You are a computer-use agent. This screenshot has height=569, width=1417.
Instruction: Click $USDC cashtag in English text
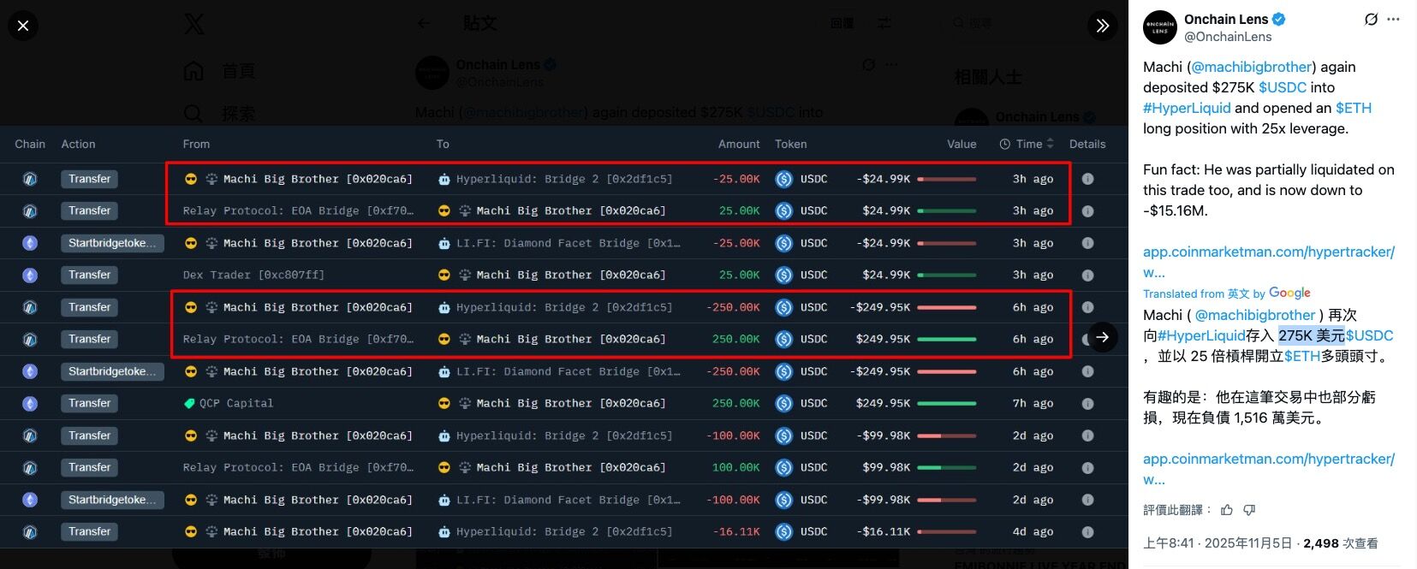click(1282, 87)
